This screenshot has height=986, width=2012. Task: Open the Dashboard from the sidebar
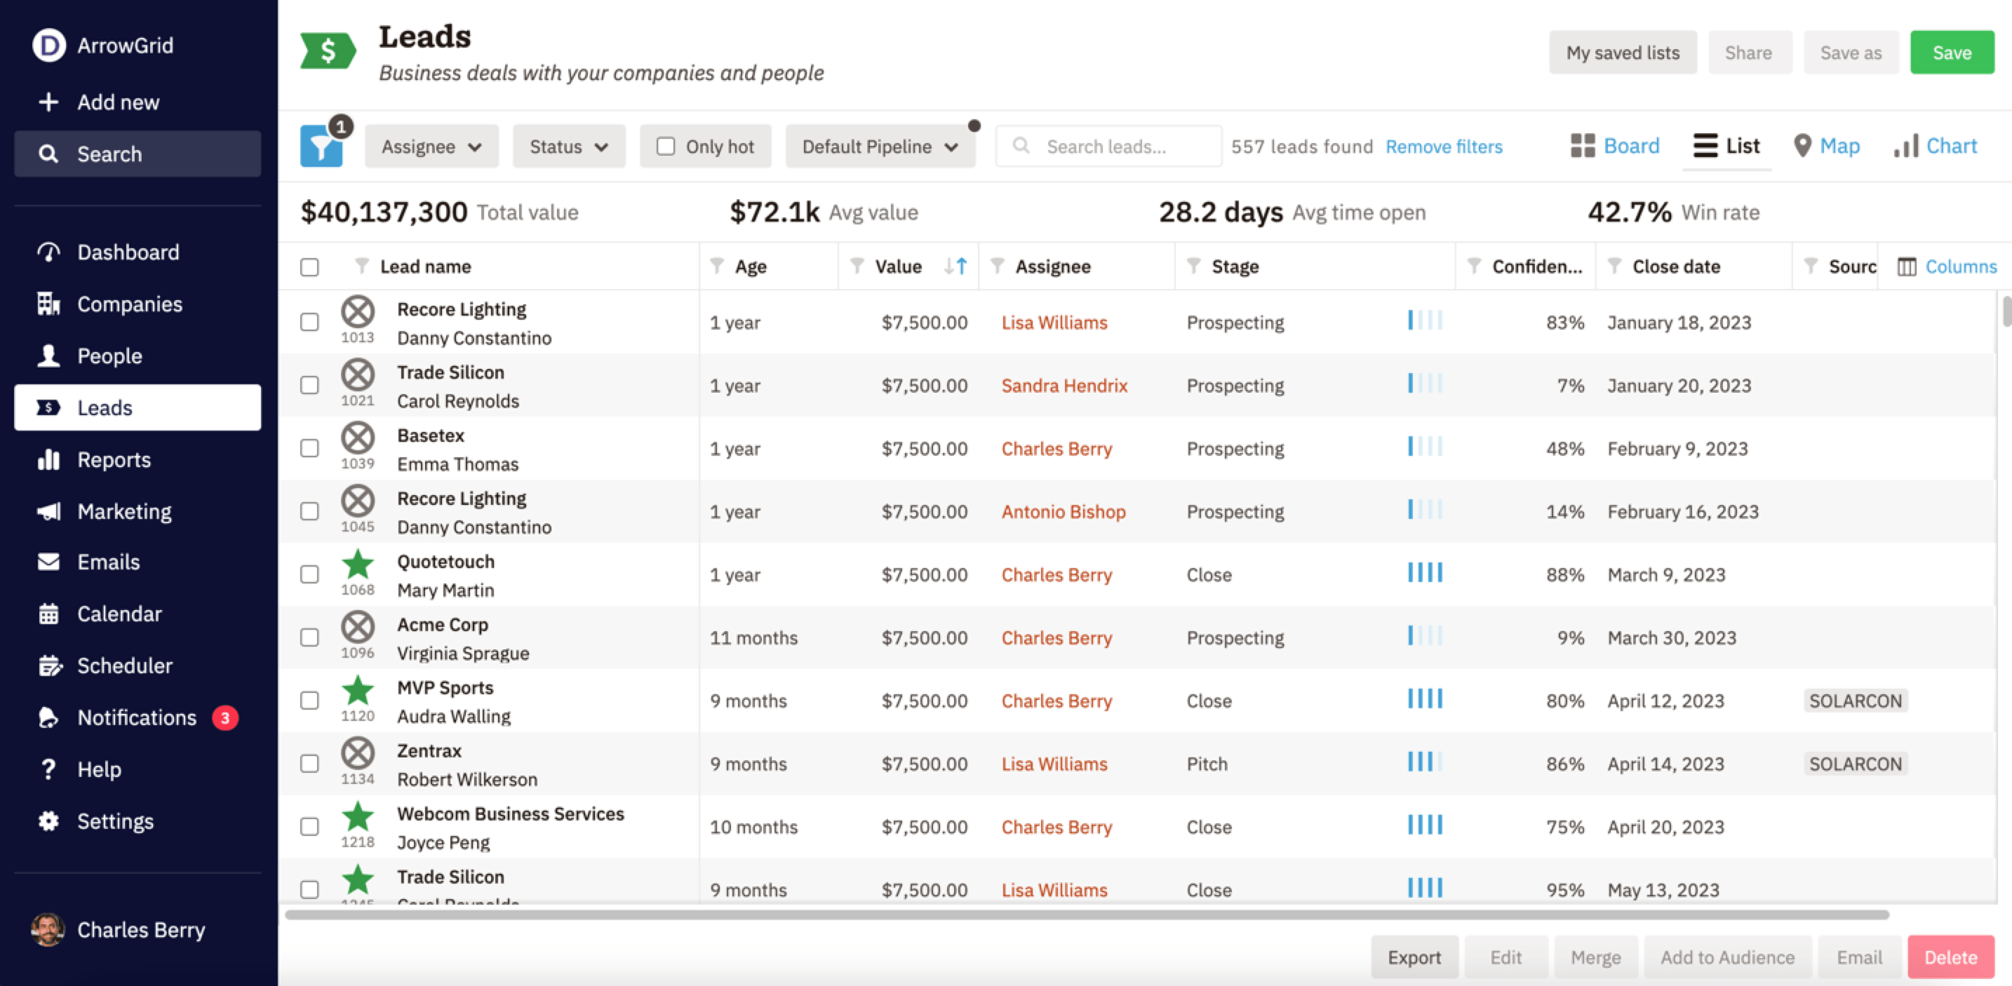127,251
